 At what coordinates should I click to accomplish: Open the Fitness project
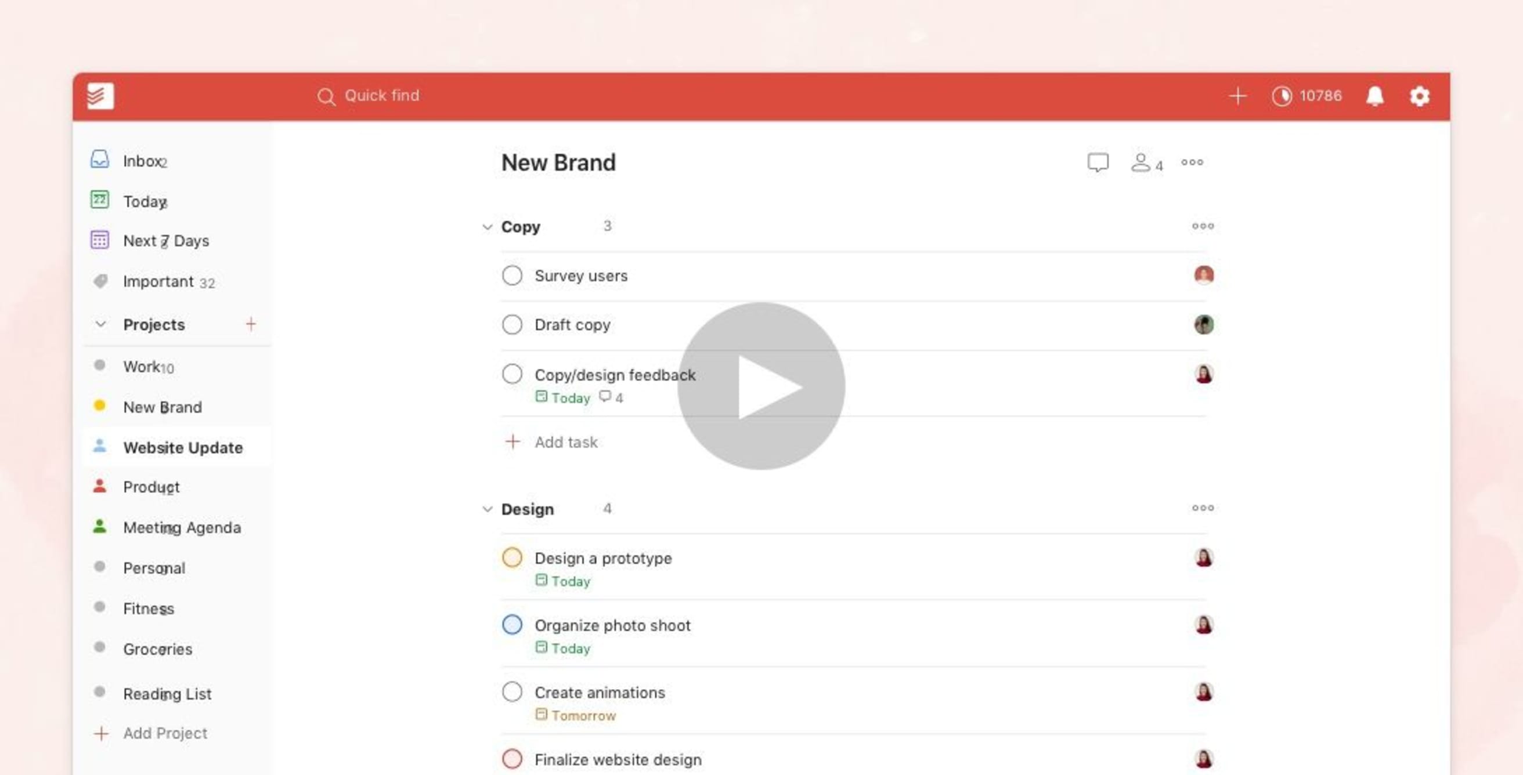(178, 608)
